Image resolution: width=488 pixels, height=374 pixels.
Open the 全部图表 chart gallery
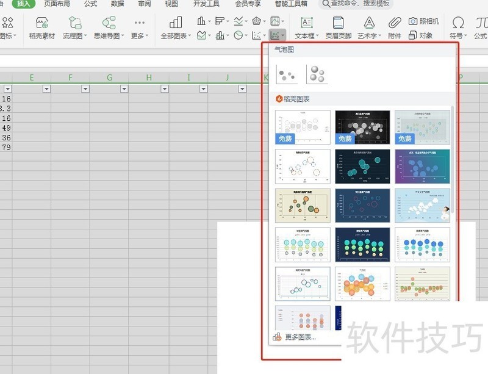tap(175, 27)
